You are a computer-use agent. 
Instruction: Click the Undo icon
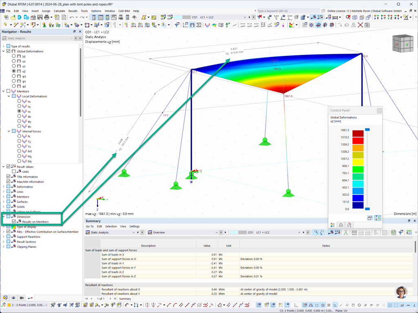(71, 18)
